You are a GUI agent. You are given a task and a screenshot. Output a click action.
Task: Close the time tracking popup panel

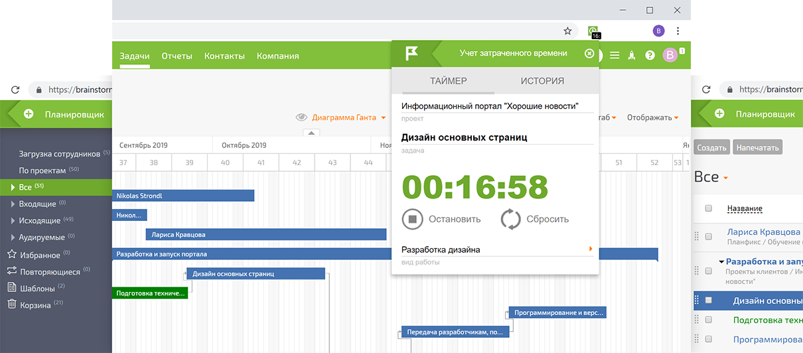[x=589, y=54]
